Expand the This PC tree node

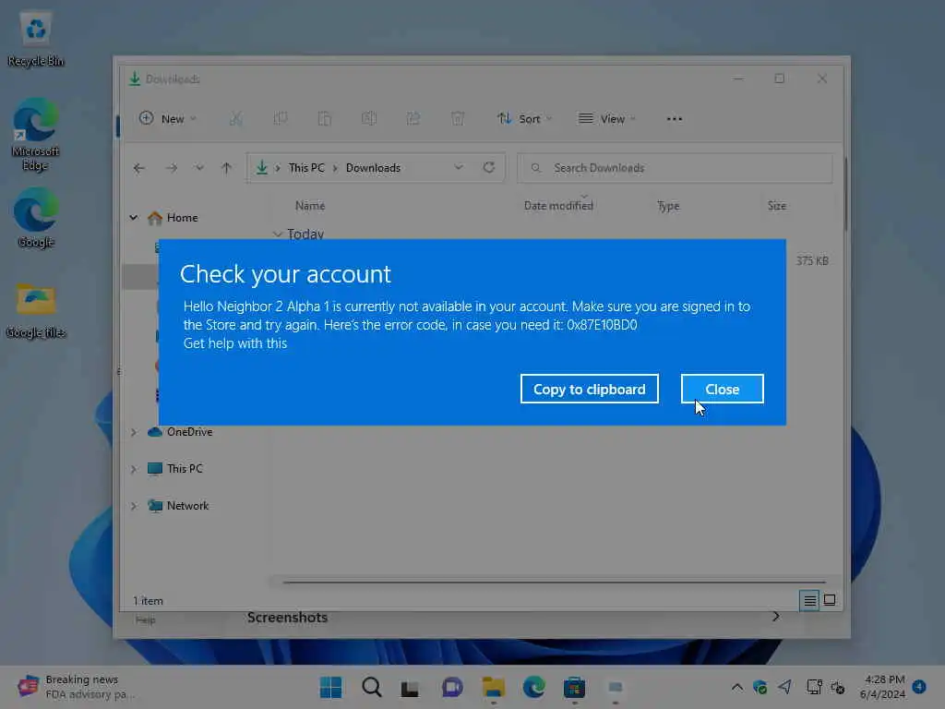133,469
